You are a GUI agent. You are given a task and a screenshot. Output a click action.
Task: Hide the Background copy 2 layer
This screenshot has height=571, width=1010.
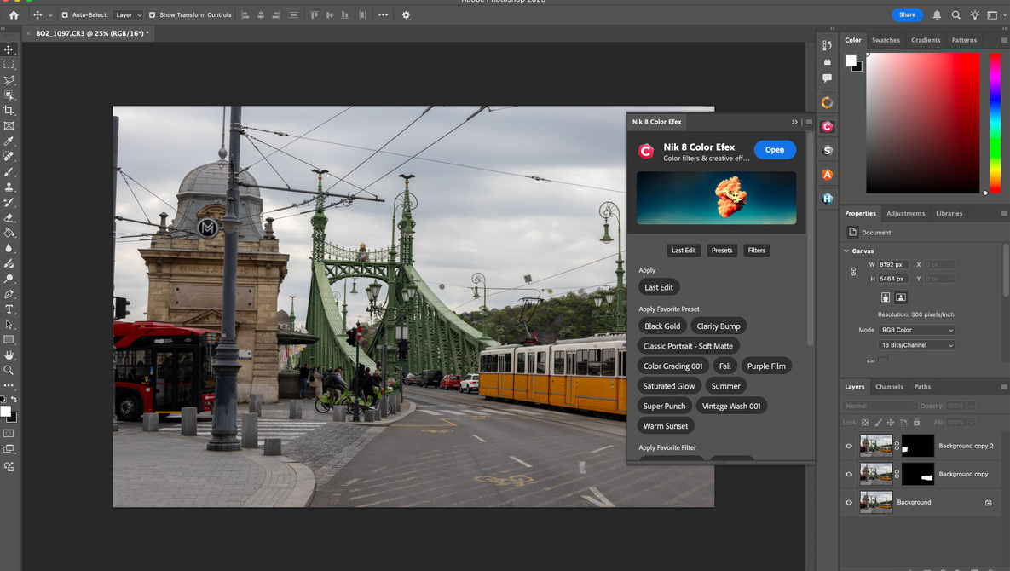pos(849,446)
